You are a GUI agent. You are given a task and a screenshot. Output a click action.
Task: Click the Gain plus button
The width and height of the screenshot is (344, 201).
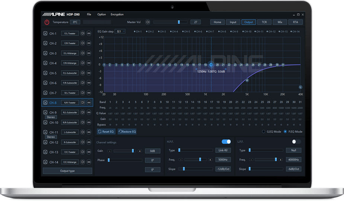click(x=140, y=151)
